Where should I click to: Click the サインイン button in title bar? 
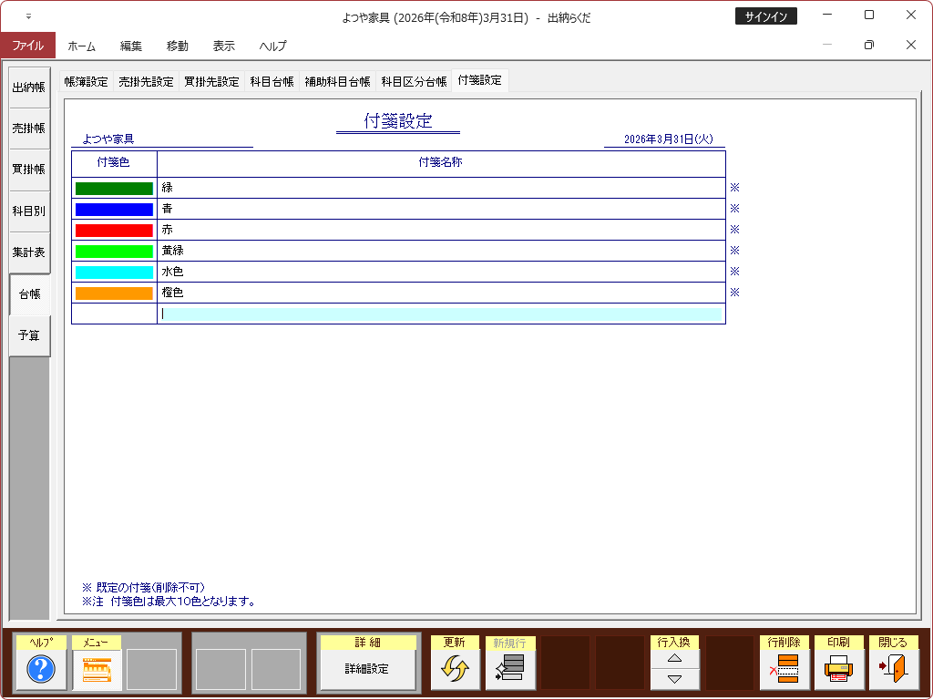[x=766, y=16]
